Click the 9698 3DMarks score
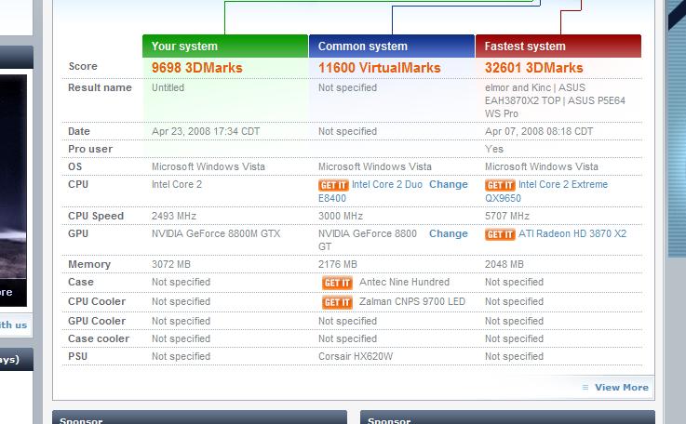Screen dimensions: 686x424 [197, 68]
